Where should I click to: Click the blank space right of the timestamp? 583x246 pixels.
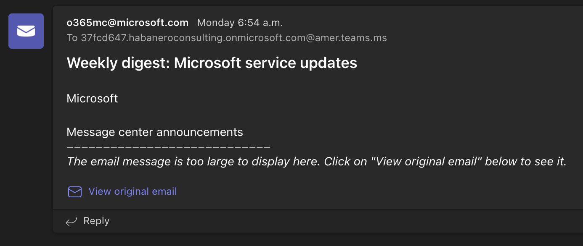point(421,23)
